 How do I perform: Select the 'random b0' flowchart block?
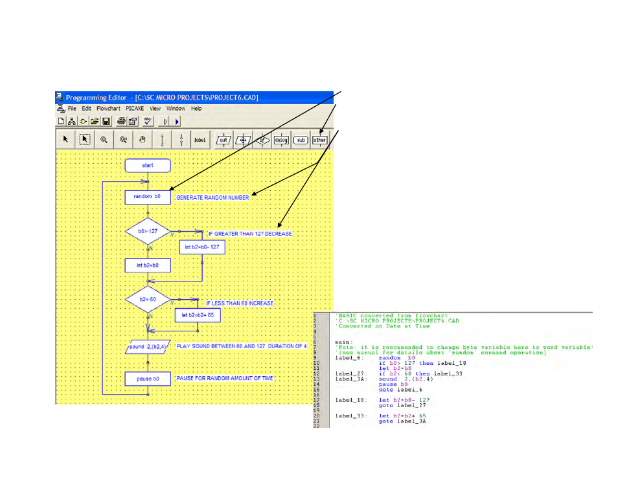pos(148,197)
